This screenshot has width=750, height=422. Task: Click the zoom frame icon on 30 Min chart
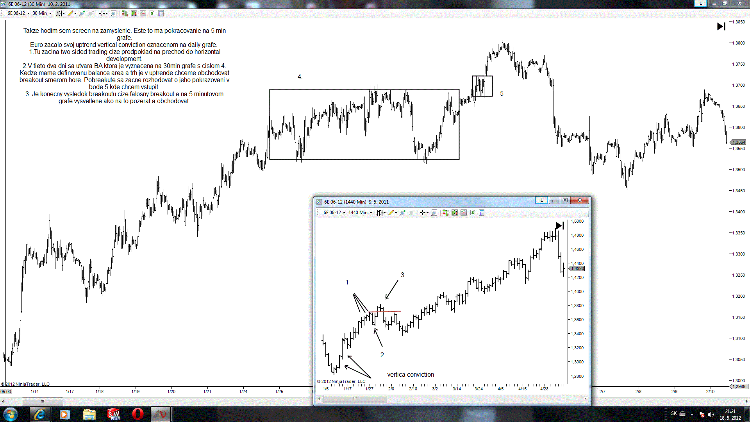pyautogui.click(x=113, y=13)
